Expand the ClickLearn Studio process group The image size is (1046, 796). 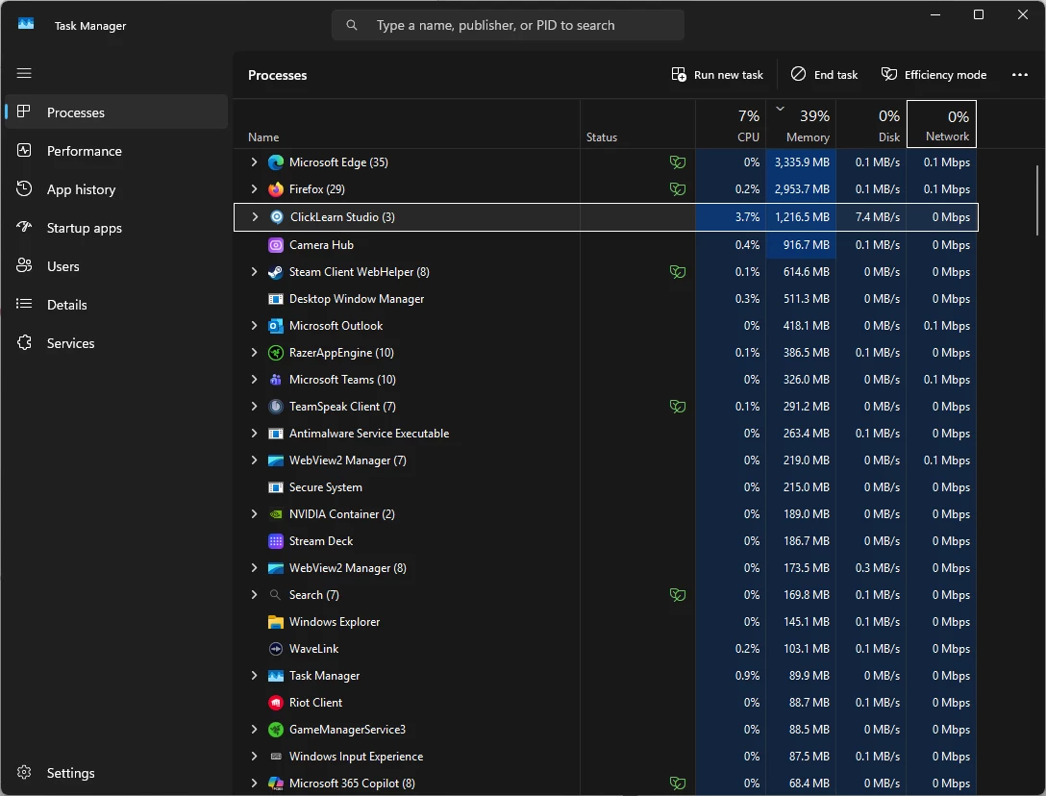point(255,217)
